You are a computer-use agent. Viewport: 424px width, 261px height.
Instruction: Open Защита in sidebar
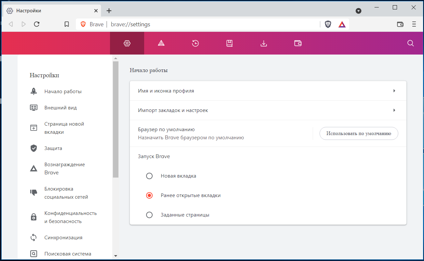coord(53,148)
